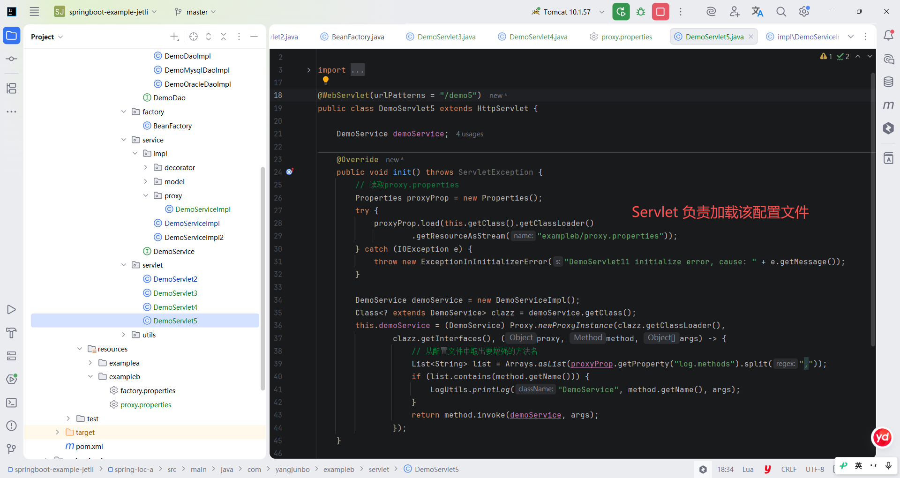Screen dimensions: 900x478
Task: Open the Git tool window
Action: [x=12, y=449]
